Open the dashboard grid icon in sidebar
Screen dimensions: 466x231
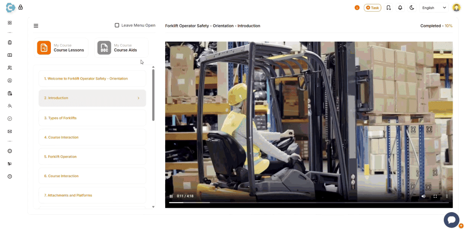coord(10,23)
